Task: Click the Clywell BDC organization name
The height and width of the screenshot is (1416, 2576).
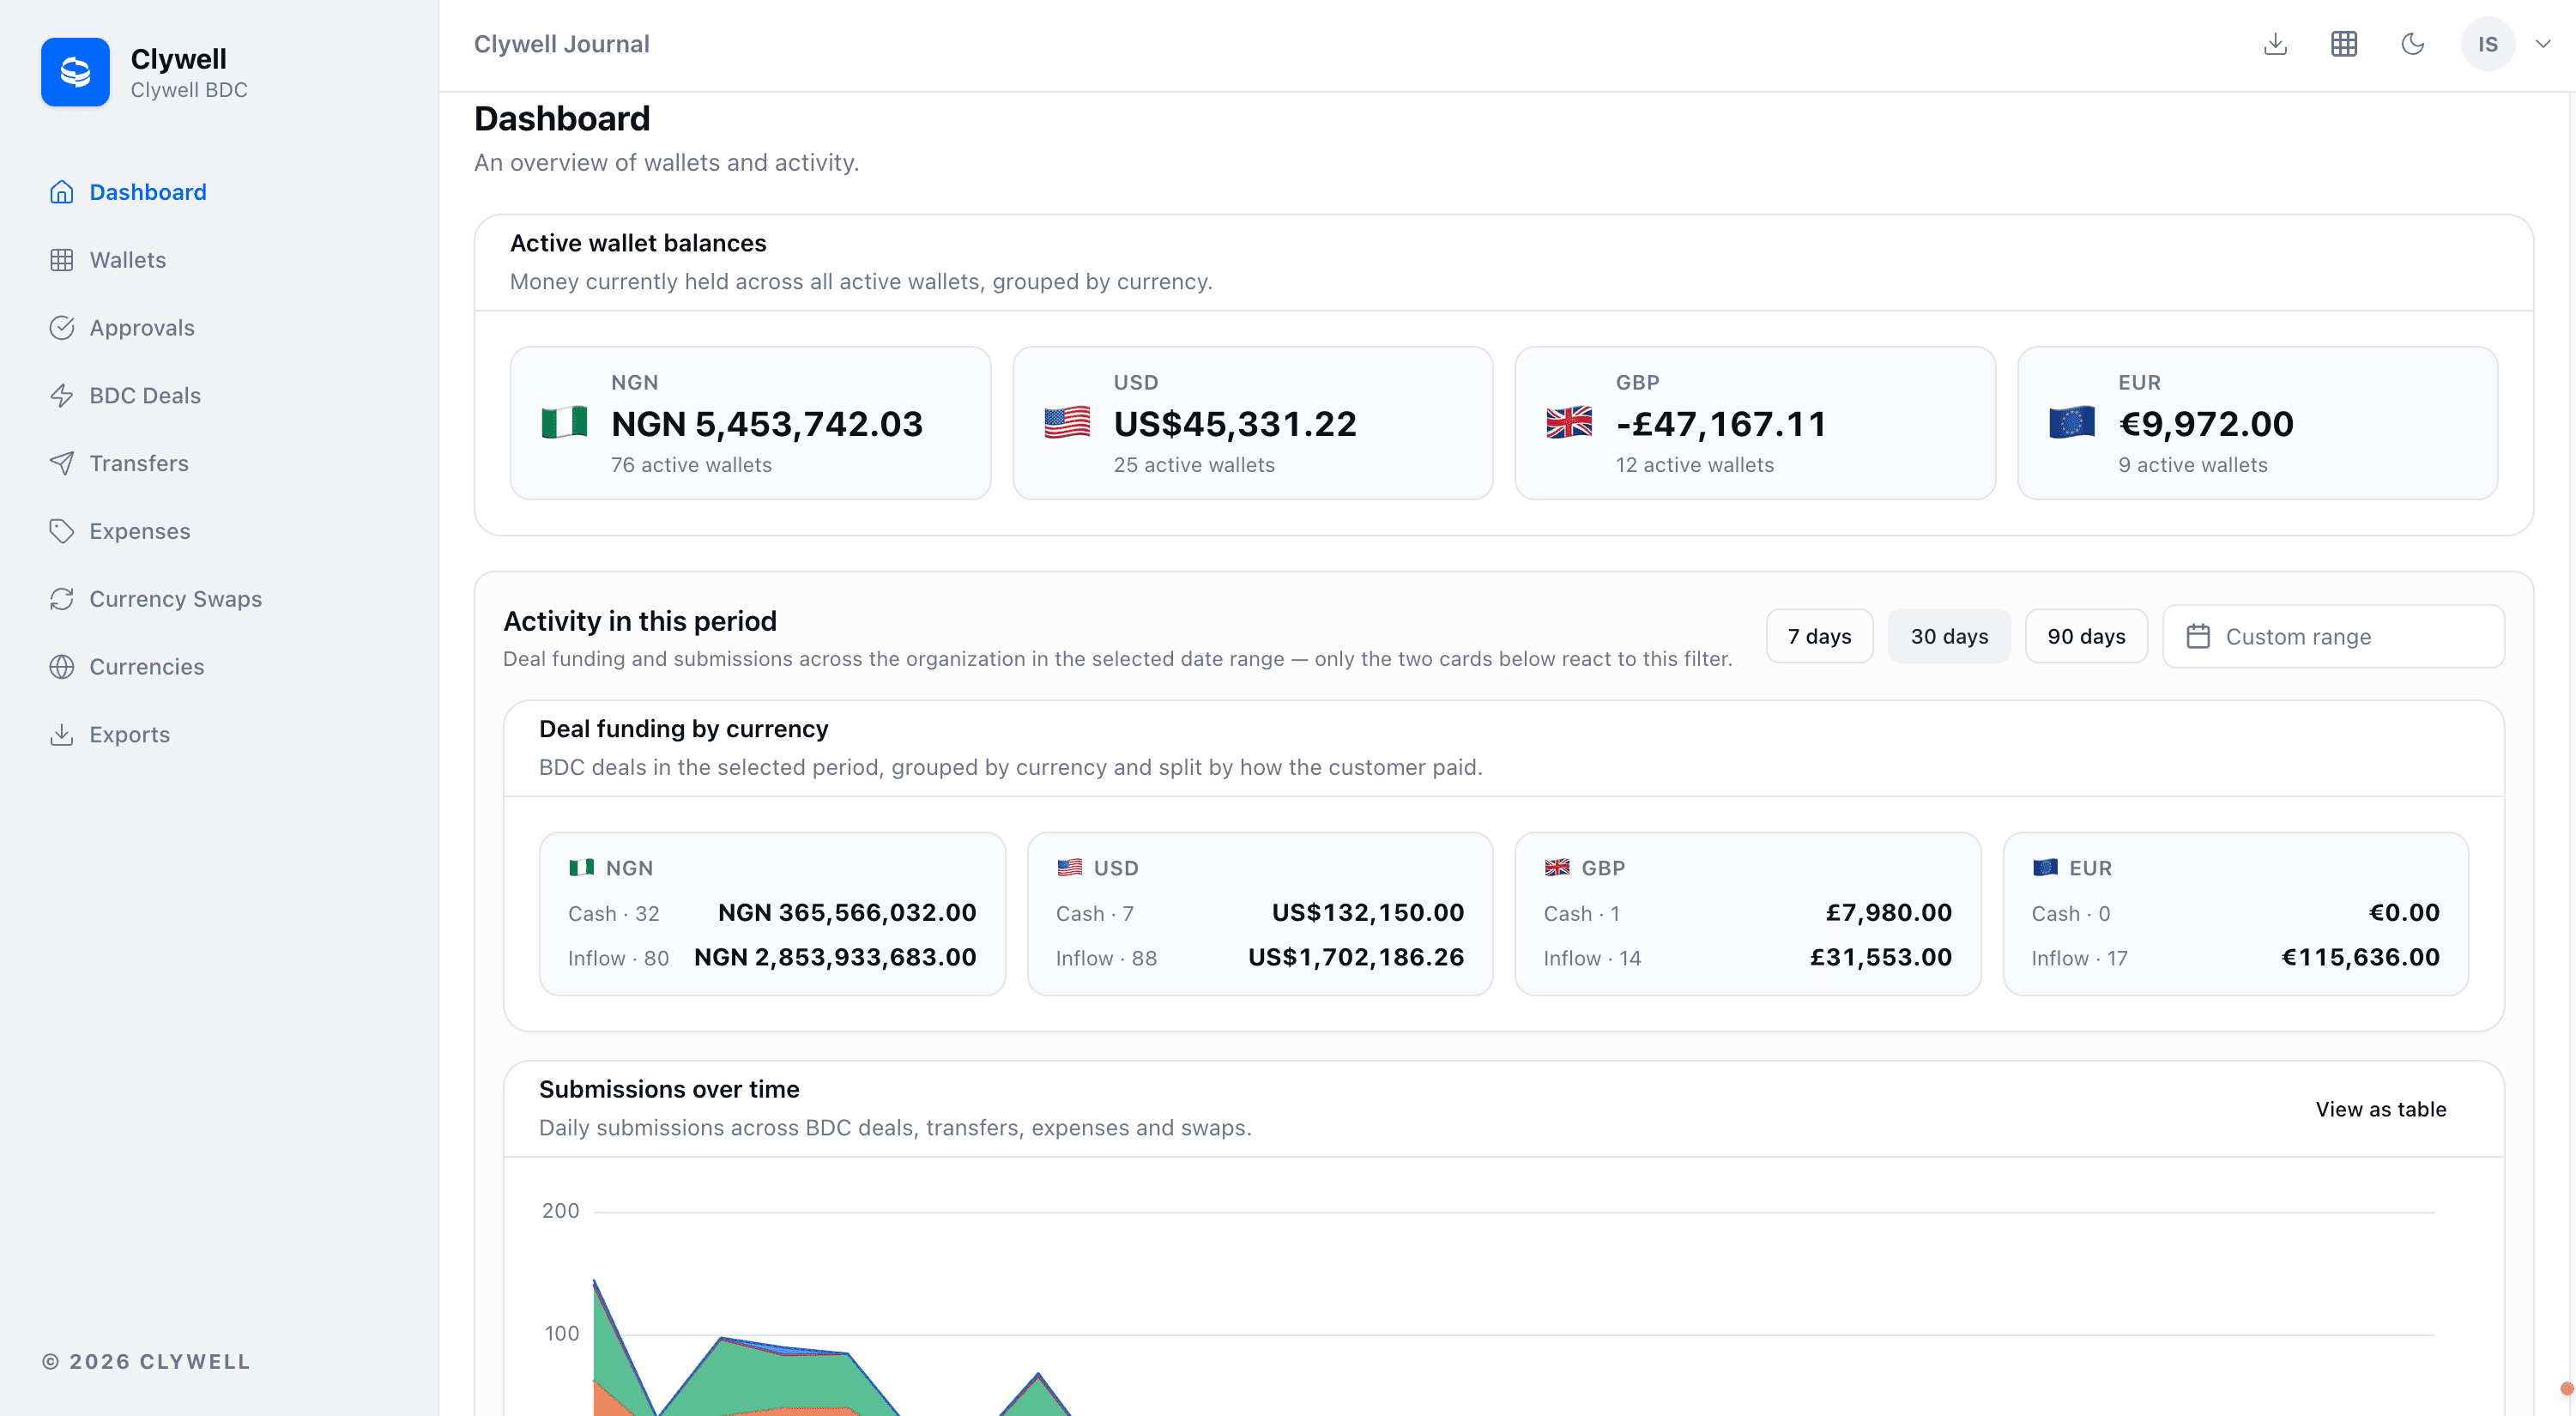Action: coord(189,90)
